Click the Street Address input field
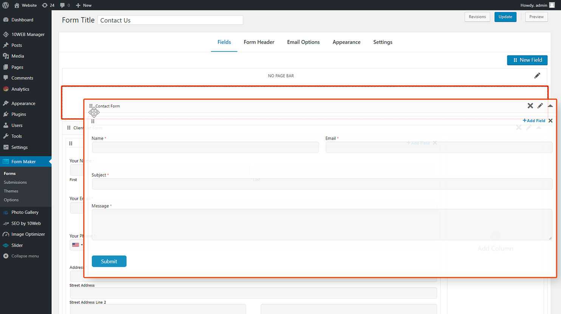 [253, 276]
